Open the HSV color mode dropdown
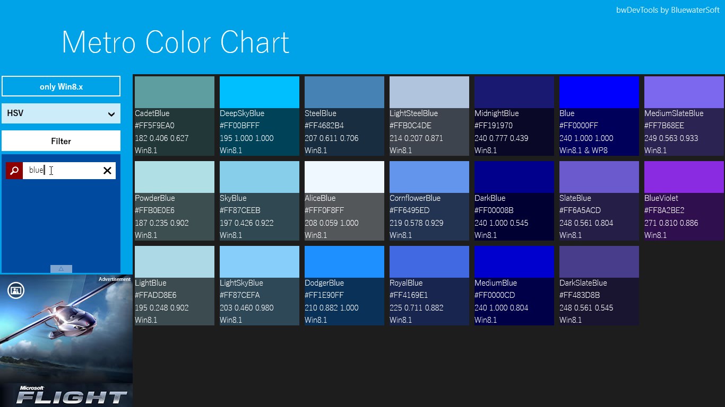The image size is (725, 407). pos(61,113)
